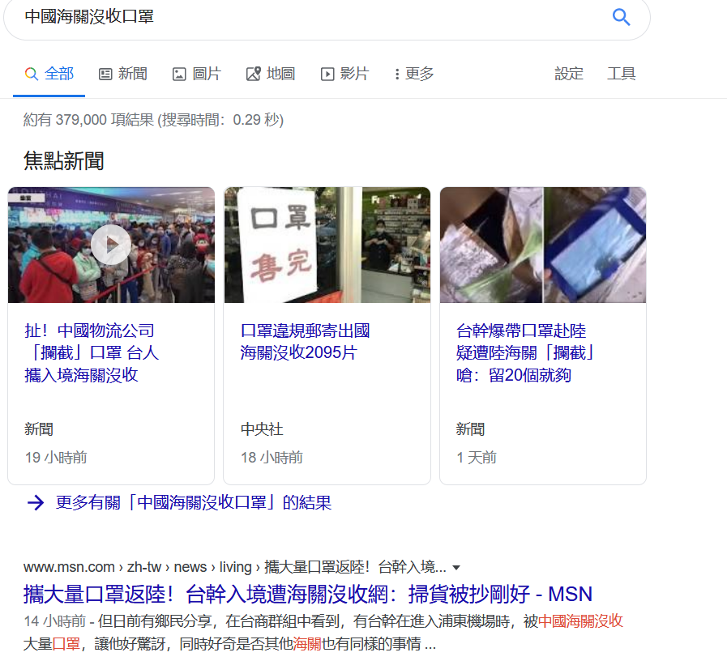Open the 口罩售完 sign thumbnail image

(x=327, y=245)
